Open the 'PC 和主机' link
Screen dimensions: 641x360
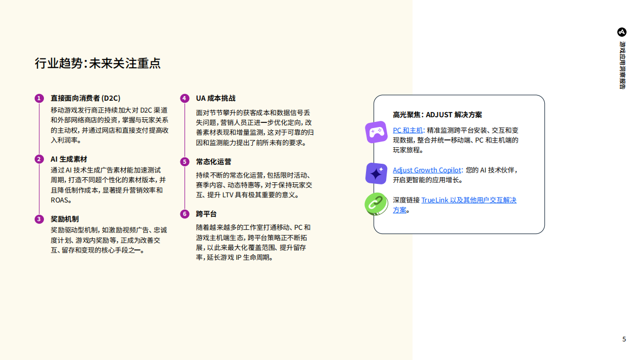[x=408, y=130]
